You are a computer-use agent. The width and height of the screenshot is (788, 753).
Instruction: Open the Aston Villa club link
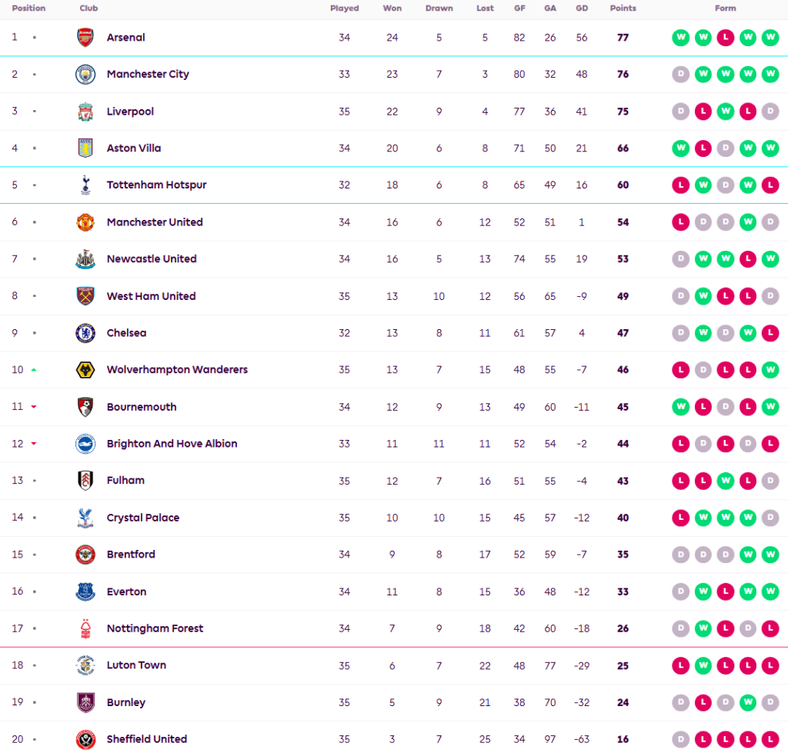click(134, 148)
